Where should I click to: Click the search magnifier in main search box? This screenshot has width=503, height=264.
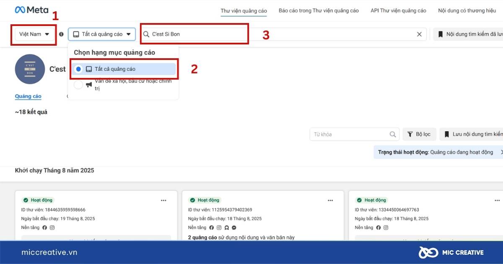[146, 34]
